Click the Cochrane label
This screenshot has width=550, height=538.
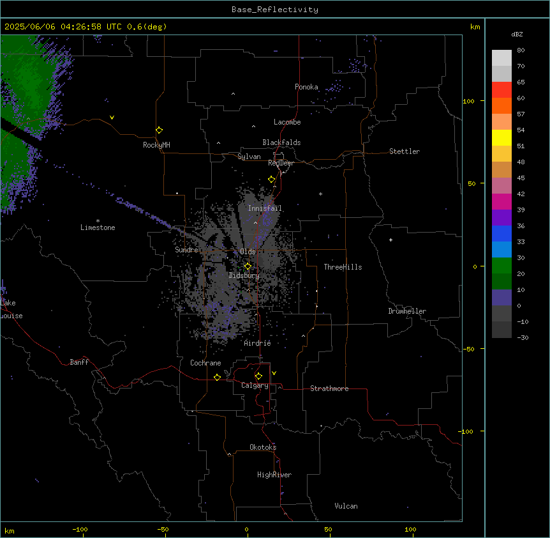[205, 363]
